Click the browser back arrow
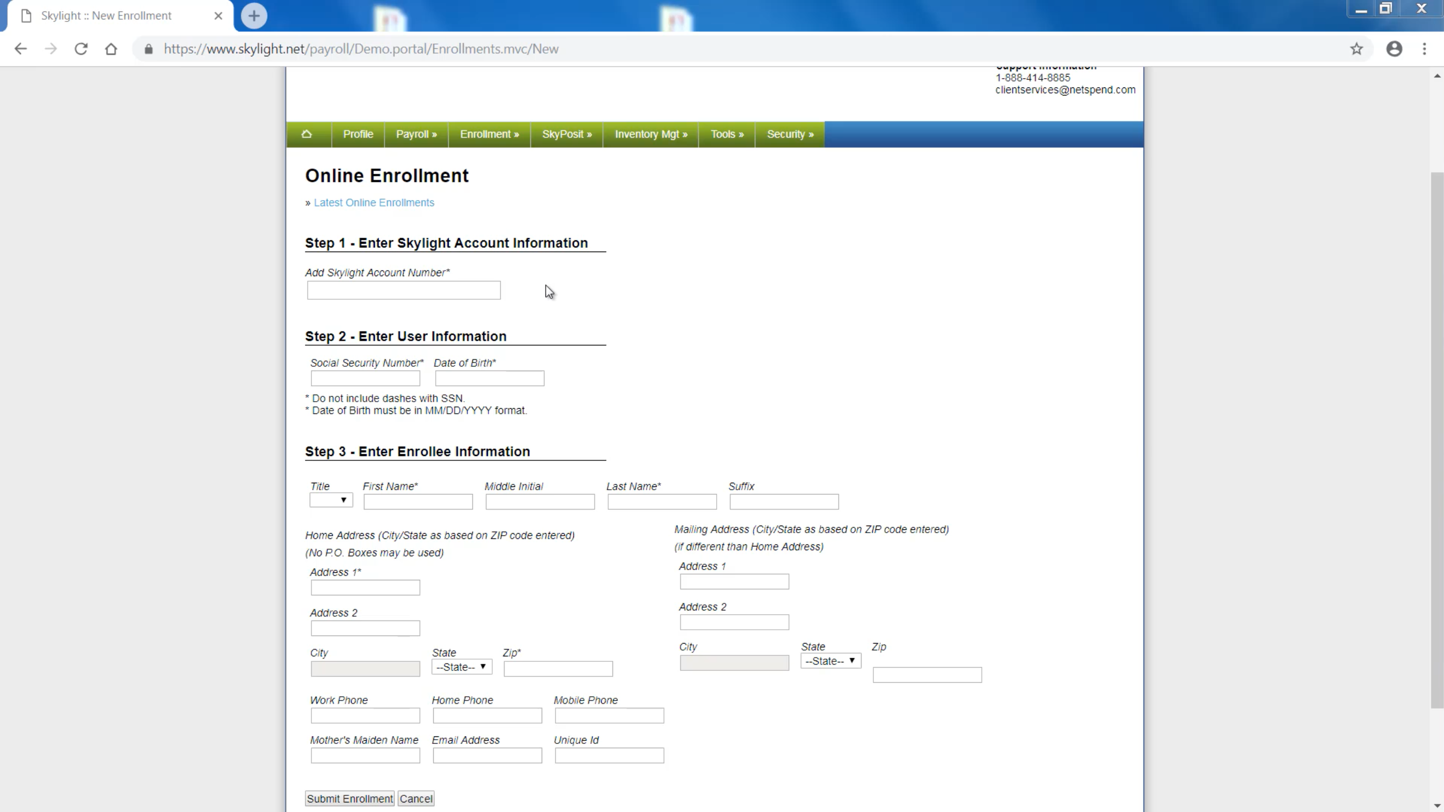1444x812 pixels. tap(21, 49)
